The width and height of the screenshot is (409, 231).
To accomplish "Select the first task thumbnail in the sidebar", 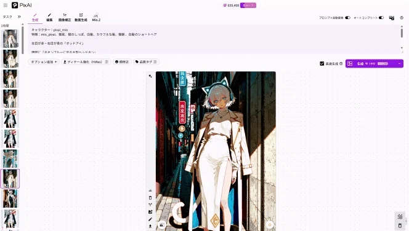I will pos(10,39).
